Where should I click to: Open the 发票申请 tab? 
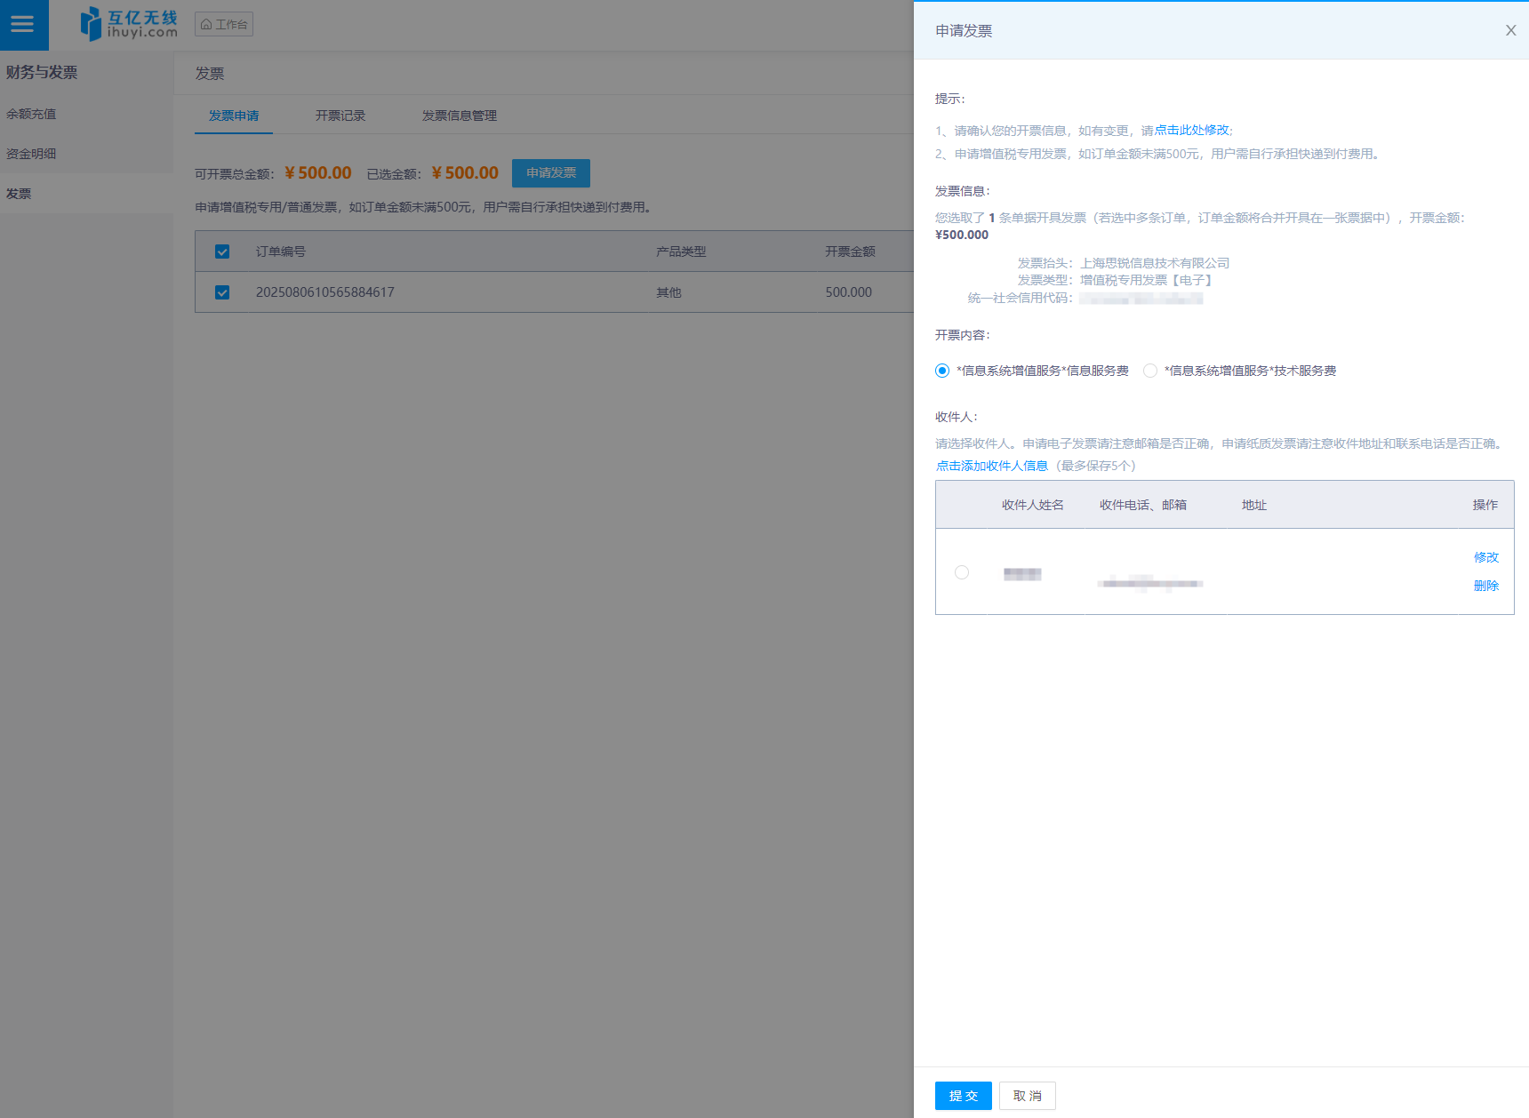234,116
